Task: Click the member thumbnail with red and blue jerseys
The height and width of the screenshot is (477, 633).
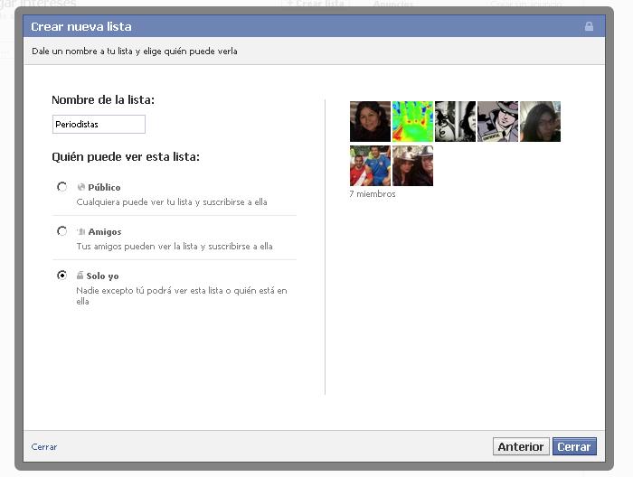Action: (x=370, y=165)
